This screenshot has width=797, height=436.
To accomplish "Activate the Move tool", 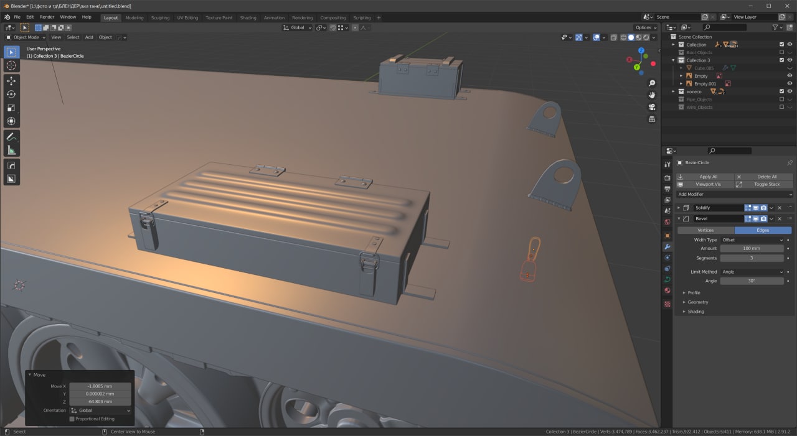I will click(x=11, y=81).
